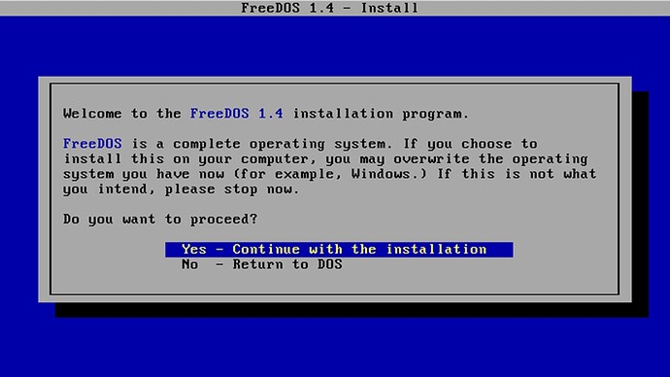Click the word "Install" in the title bar
Image resolution: width=670 pixels, height=377 pixels.
[389, 8]
